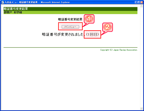Click the (1回目) count text
This screenshot has height=111, width=144.
92,34
